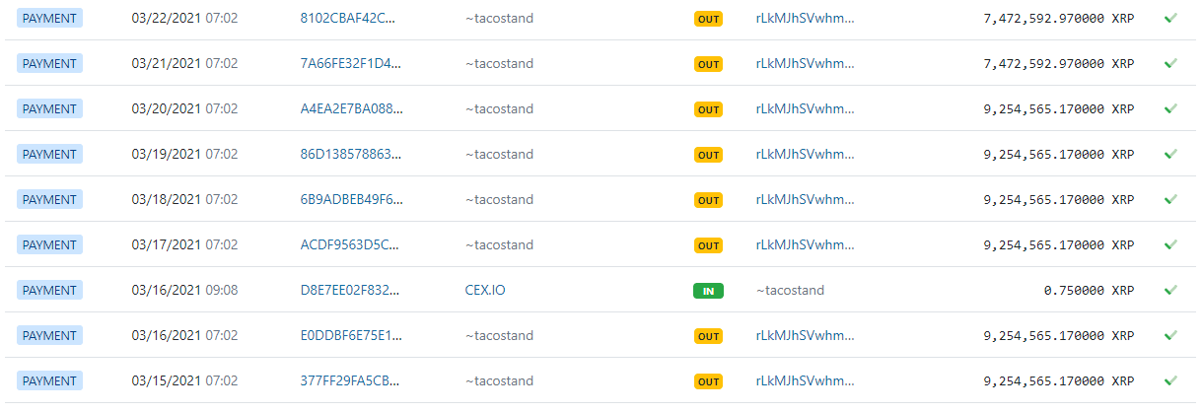
Task: Open transaction hash 377FF29FA5CB...
Action: point(351,380)
